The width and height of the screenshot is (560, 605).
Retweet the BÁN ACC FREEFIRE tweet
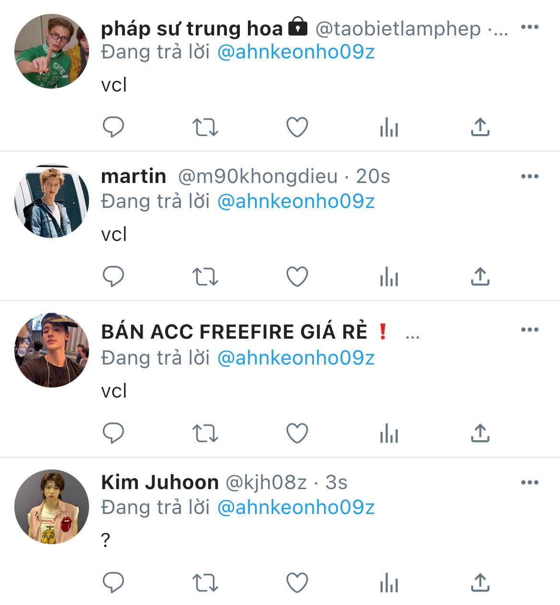[x=205, y=434]
